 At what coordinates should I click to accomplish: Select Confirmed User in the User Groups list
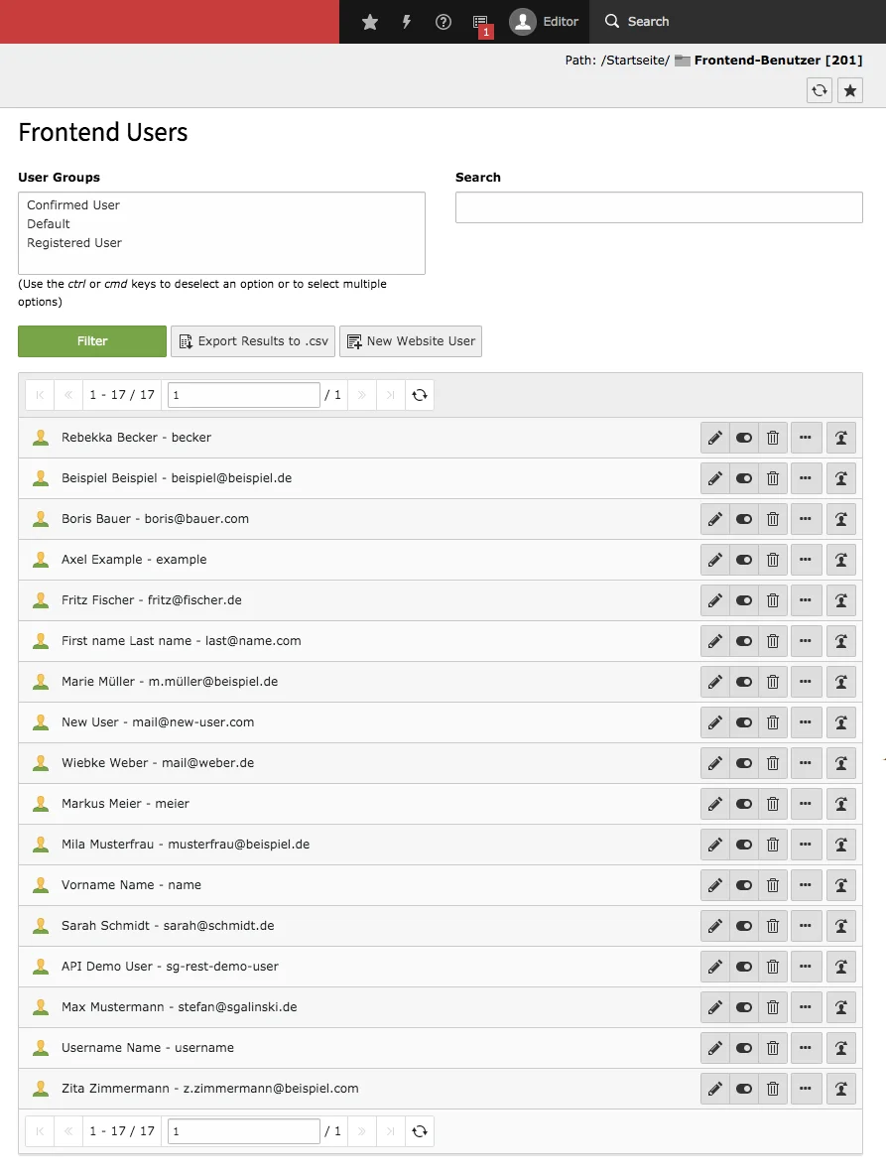(x=72, y=204)
